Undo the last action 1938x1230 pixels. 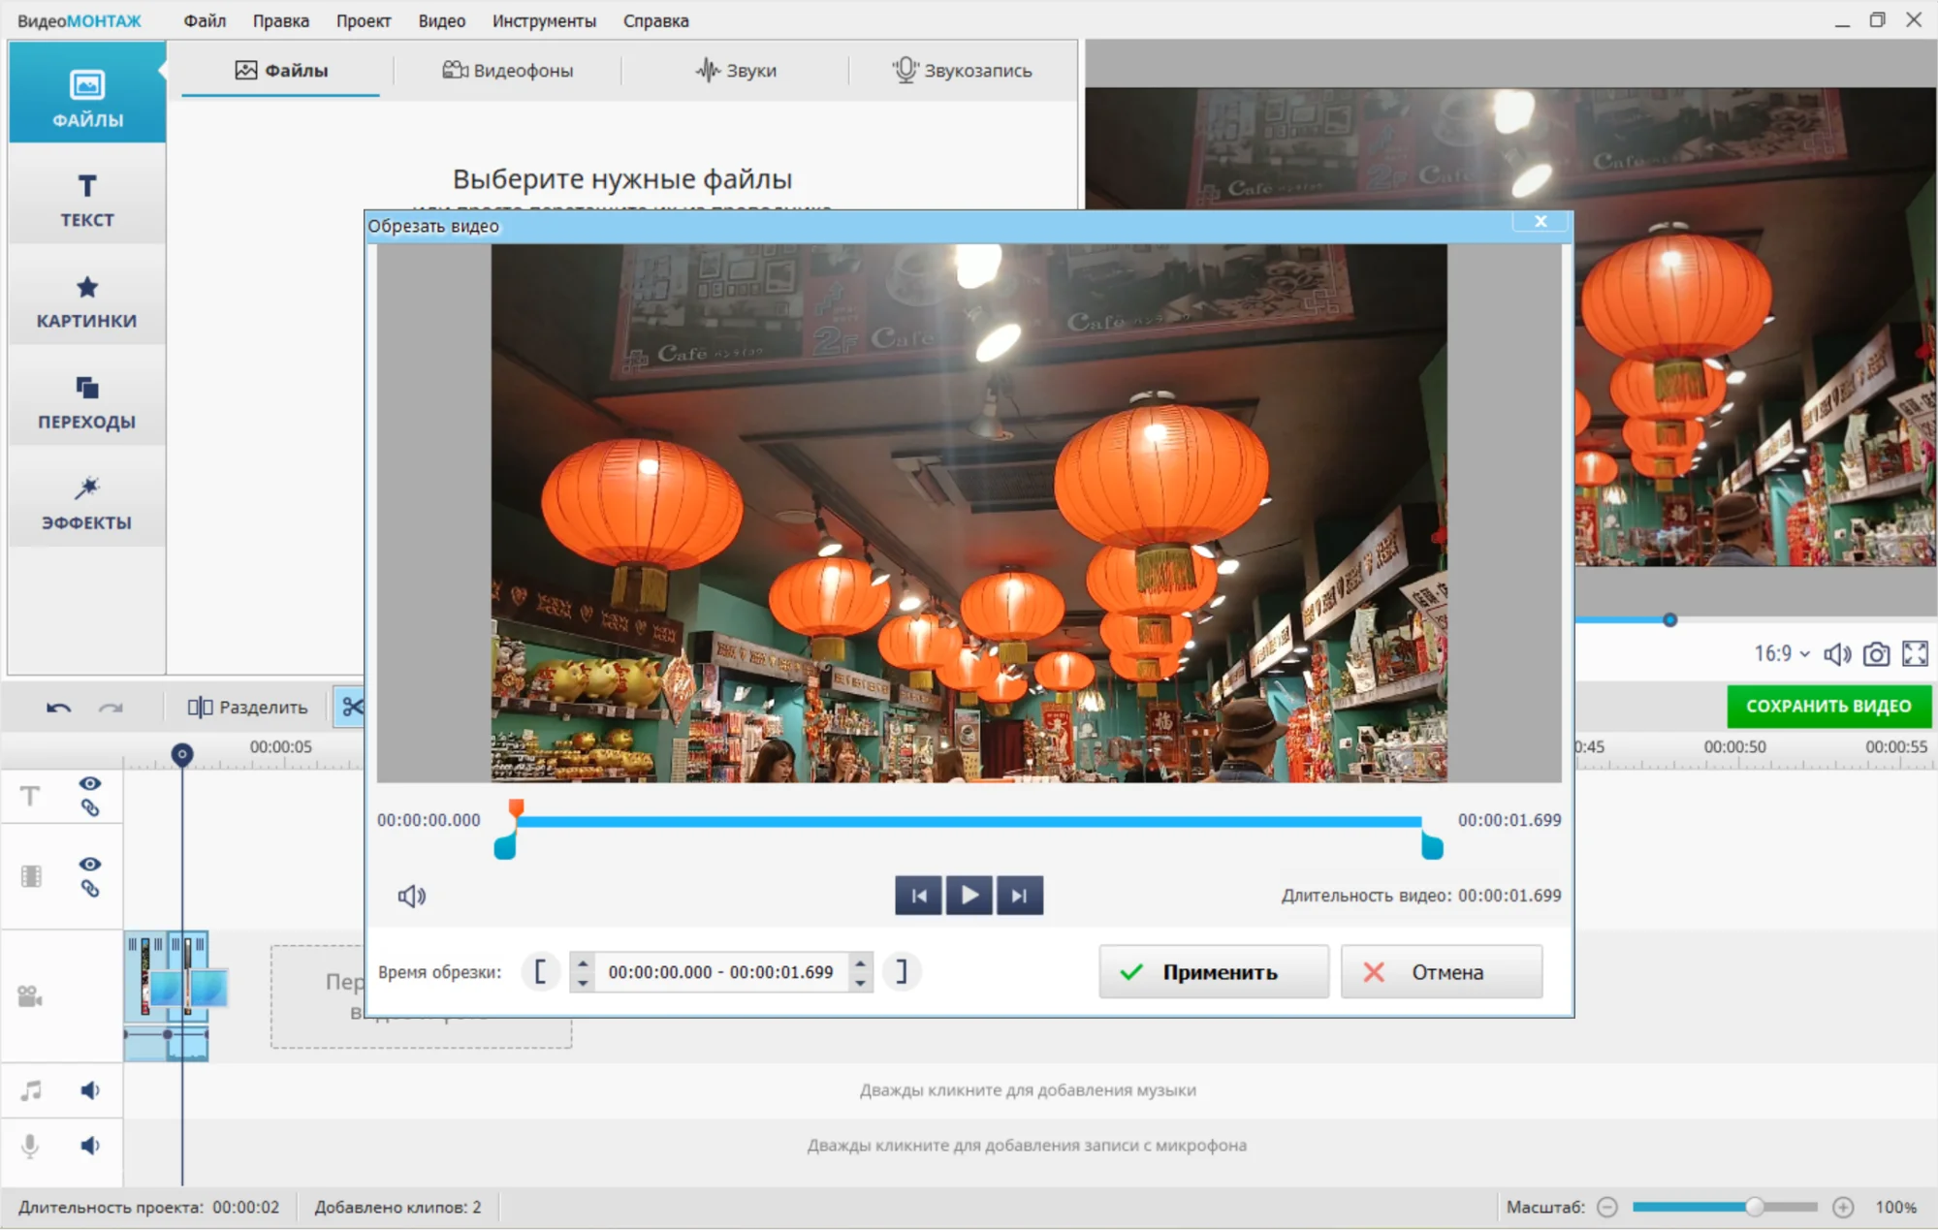(58, 708)
